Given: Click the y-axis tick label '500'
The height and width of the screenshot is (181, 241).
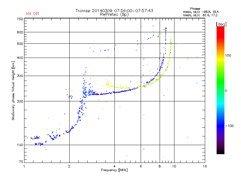Looking at the screenshot, I should tap(20, 44).
